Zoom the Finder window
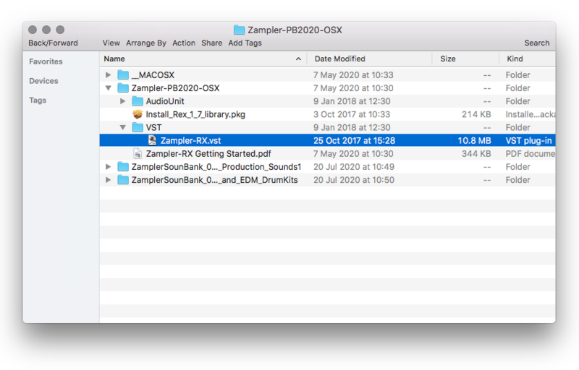The height and width of the screenshot is (370, 579). pyautogui.click(x=60, y=30)
